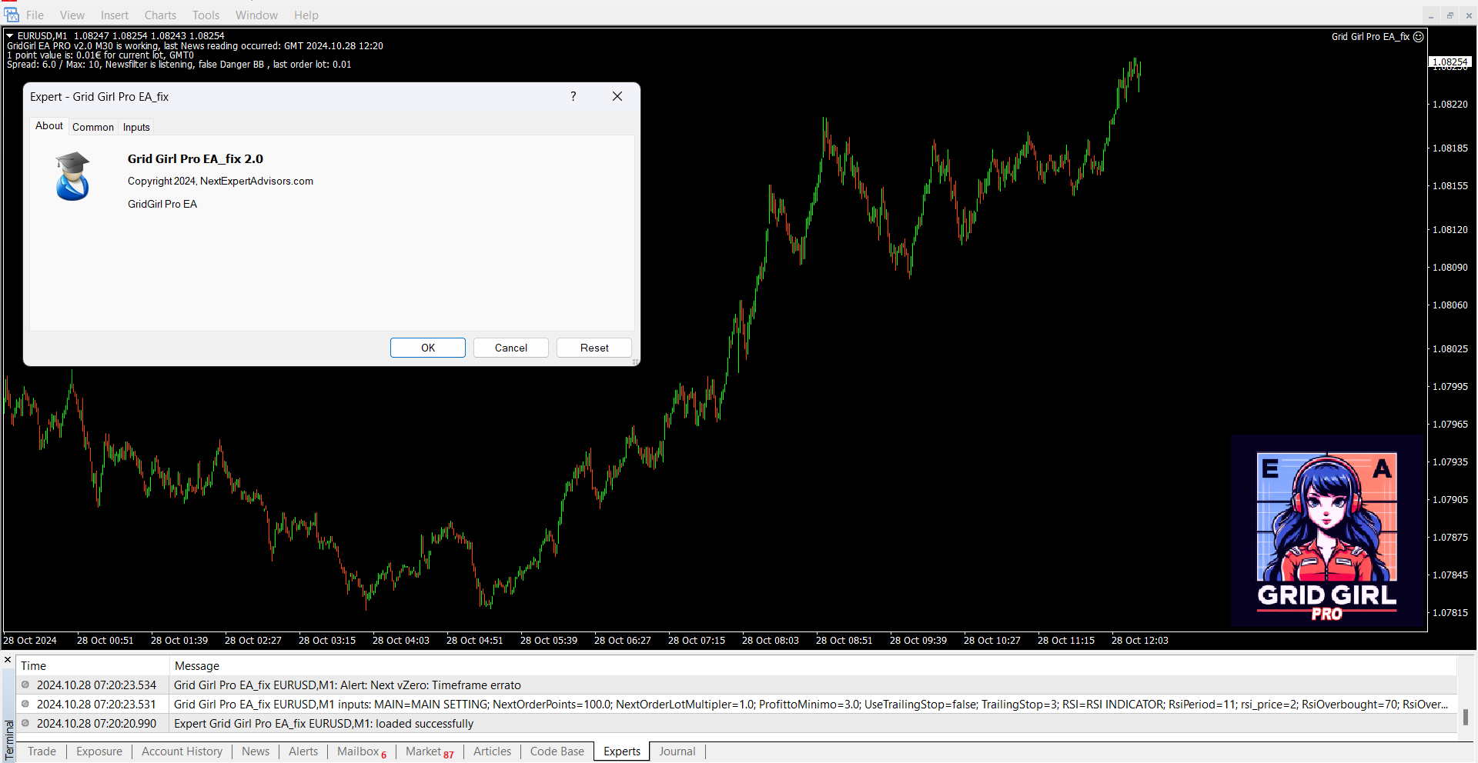This screenshot has width=1478, height=763.
Task: Switch to the Common tab
Action: (x=93, y=128)
